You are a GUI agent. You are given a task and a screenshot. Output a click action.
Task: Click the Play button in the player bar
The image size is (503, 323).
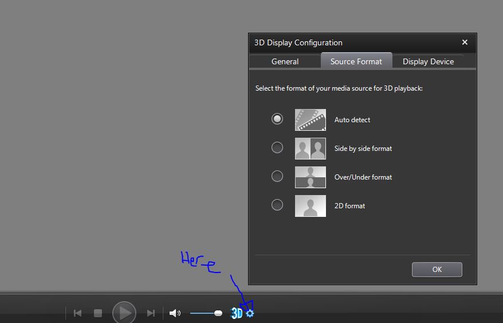[124, 313]
